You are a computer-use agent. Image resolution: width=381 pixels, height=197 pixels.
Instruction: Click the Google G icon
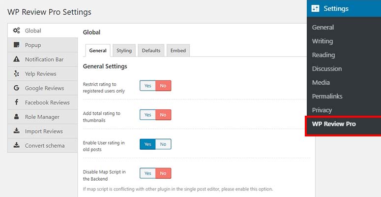[16, 88]
